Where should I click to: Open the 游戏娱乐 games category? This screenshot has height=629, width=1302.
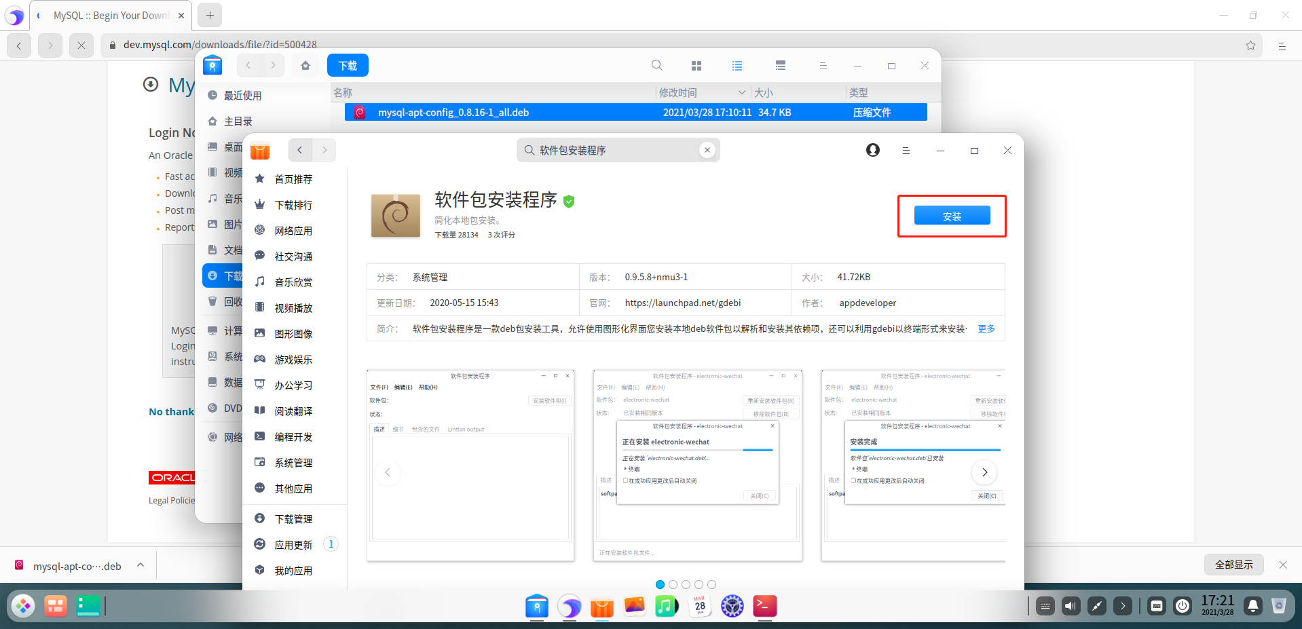click(293, 360)
